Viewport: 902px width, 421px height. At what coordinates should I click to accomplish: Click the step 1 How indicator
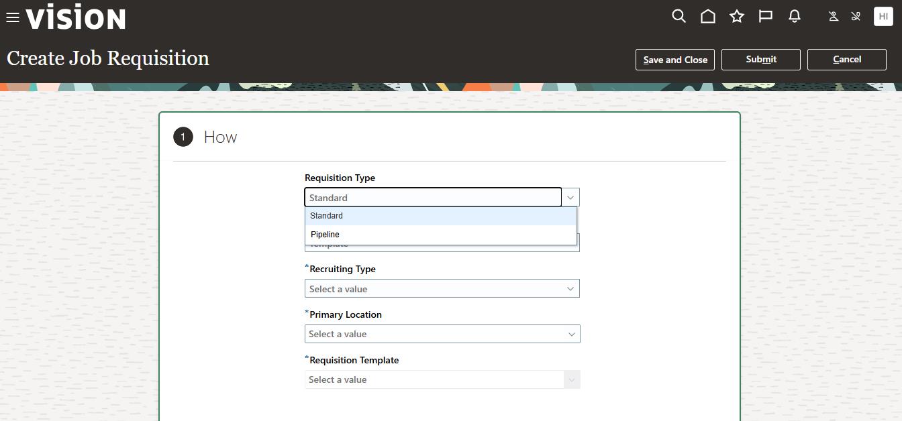coord(183,137)
